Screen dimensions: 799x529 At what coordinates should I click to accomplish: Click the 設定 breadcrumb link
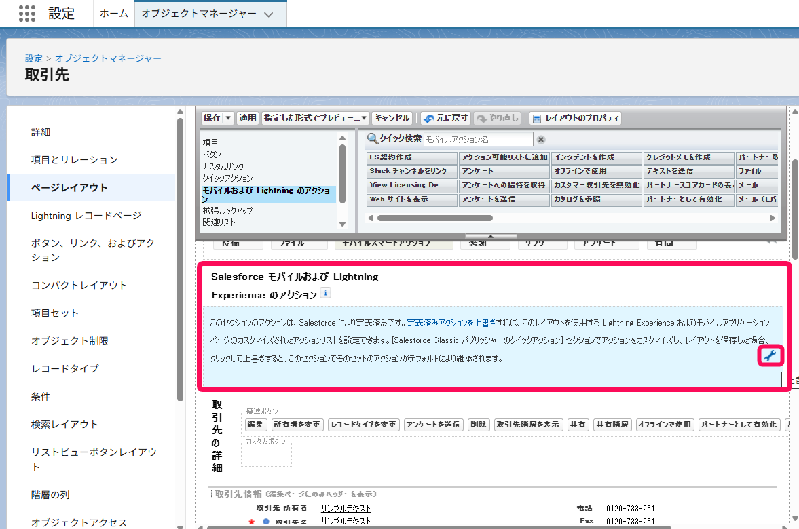click(x=34, y=58)
